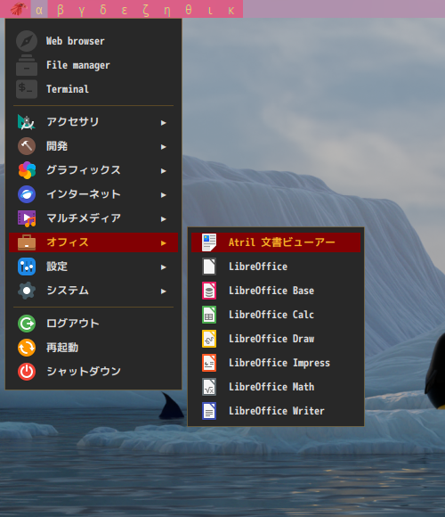Expand the マルチメディア submenu arrow
This screenshot has width=445, height=517.
click(x=163, y=219)
